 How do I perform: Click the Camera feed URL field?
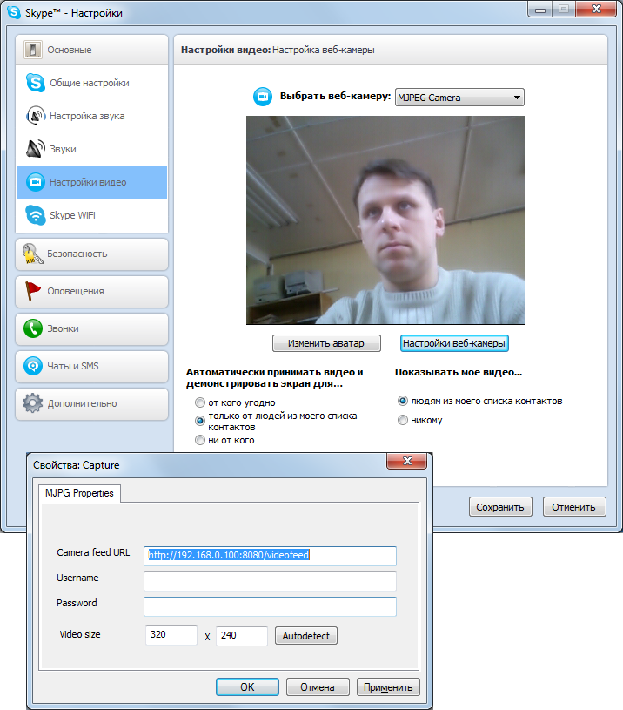click(270, 555)
